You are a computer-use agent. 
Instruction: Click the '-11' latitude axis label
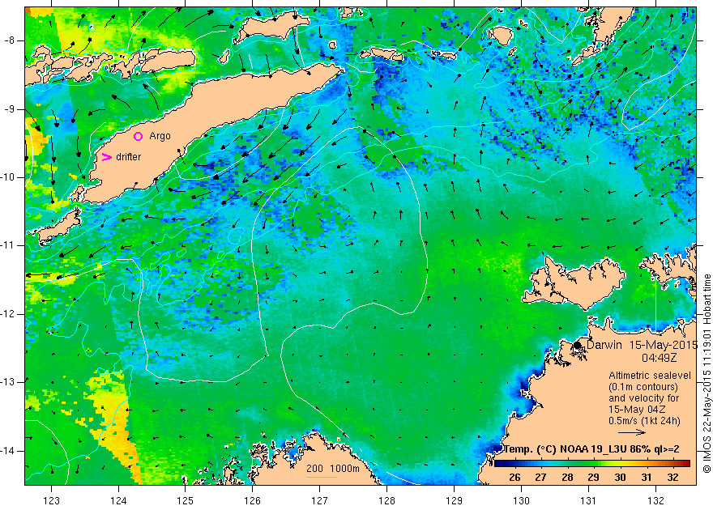[x=7, y=245]
